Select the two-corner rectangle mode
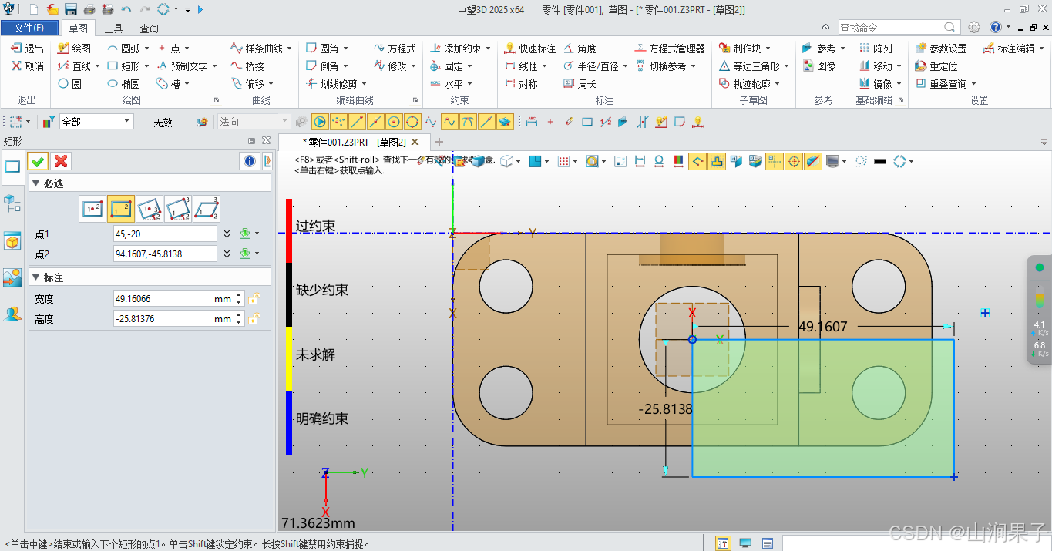The height and width of the screenshot is (551, 1052). coord(121,209)
